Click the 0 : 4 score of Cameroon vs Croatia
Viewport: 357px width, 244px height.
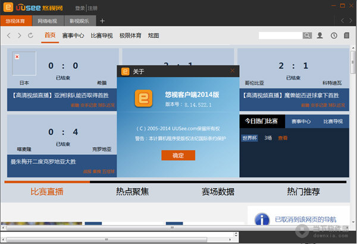click(63, 132)
